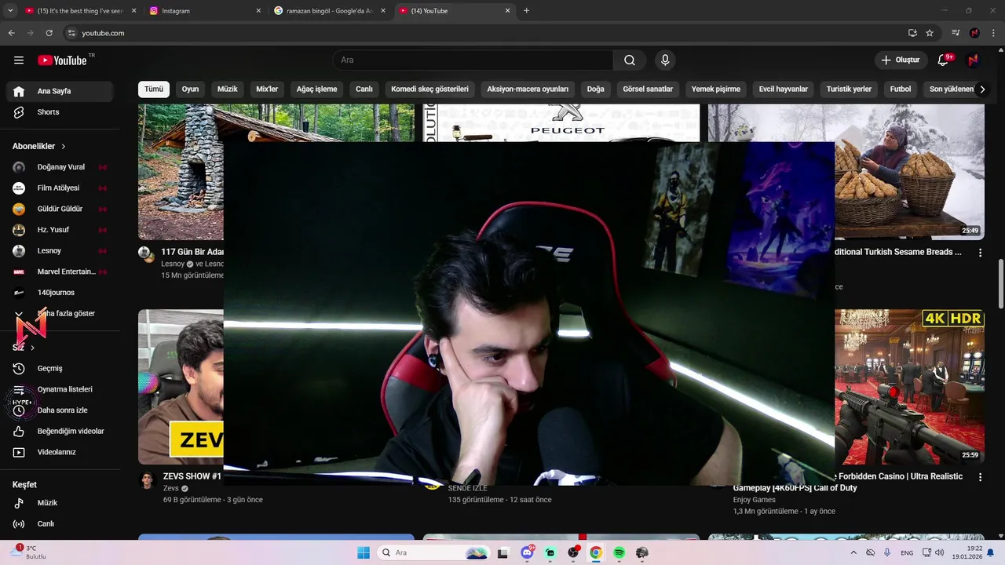Viewport: 1005px width, 565px height.
Task: Select the Evcil hayvanlar chip
Action: 784,89
